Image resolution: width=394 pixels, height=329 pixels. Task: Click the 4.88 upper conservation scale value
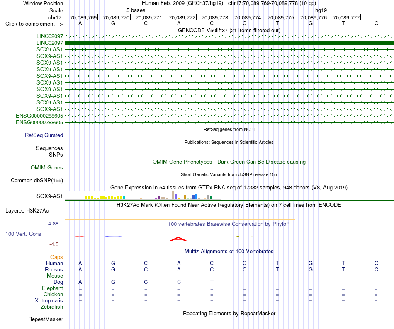(53, 224)
